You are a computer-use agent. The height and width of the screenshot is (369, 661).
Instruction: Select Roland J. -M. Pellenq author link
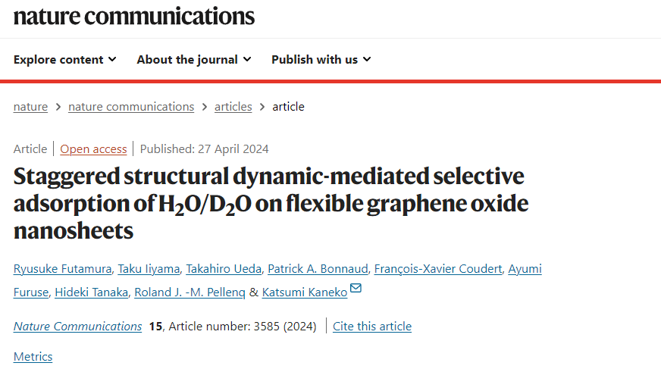(190, 292)
